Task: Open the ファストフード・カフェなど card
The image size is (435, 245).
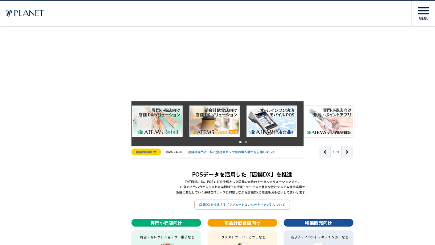Action: click(x=243, y=238)
